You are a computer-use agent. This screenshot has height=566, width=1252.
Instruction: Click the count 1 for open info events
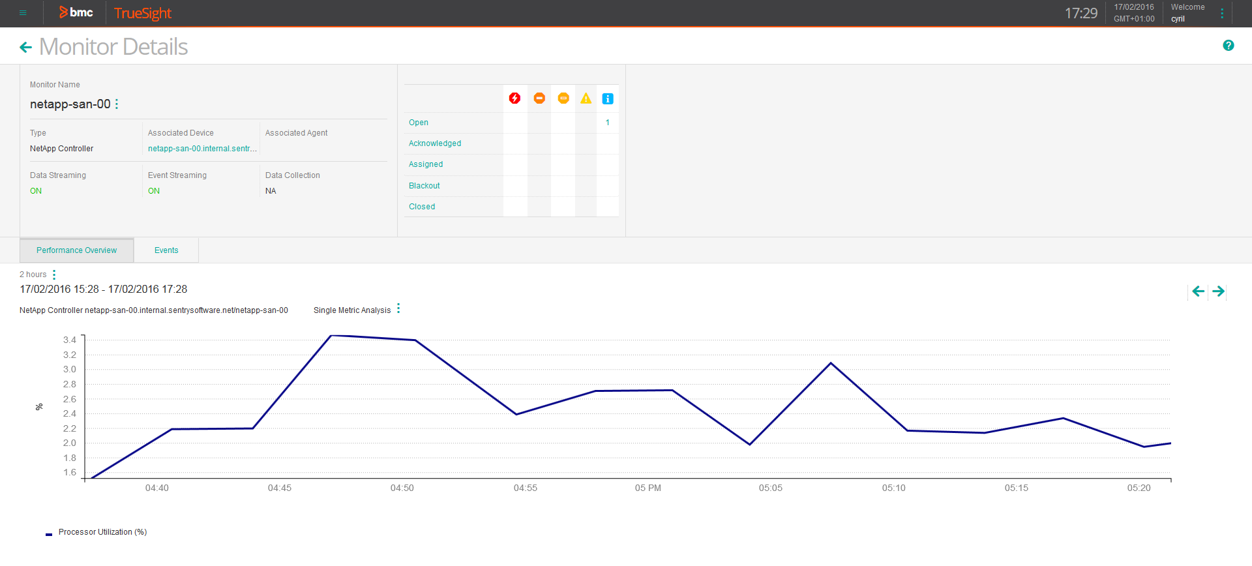click(x=608, y=123)
